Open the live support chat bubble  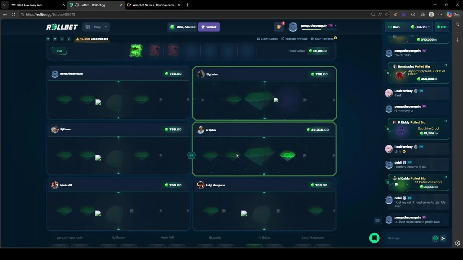pyautogui.click(x=374, y=238)
